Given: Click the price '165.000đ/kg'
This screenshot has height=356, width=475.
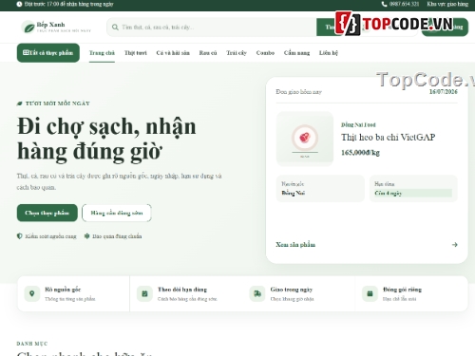Looking at the screenshot, I should coord(360,153).
